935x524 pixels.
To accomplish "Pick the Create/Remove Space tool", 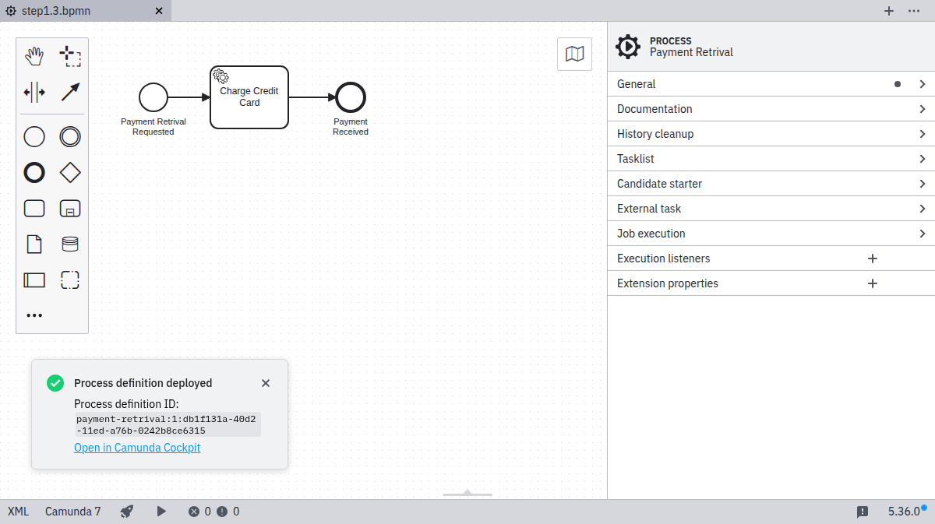I will 34,93.
